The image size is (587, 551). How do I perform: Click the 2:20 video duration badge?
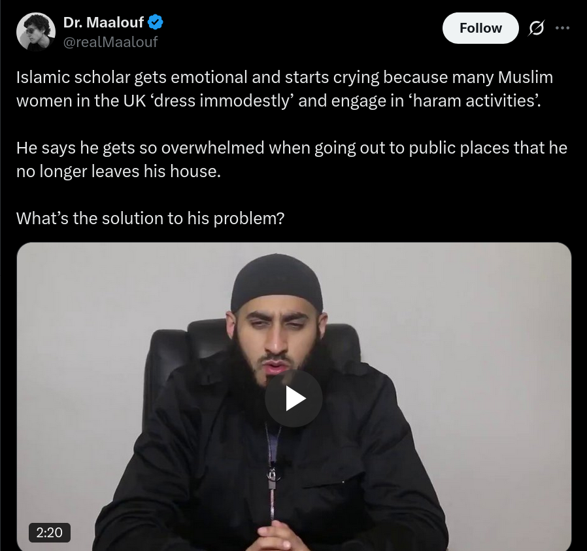pyautogui.click(x=50, y=532)
